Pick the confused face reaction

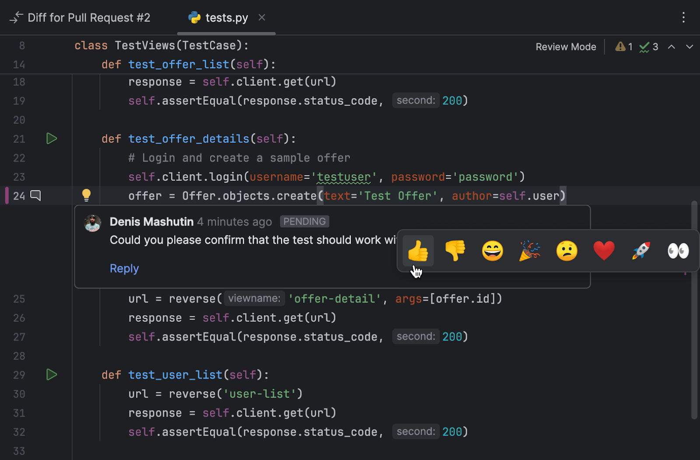click(567, 251)
